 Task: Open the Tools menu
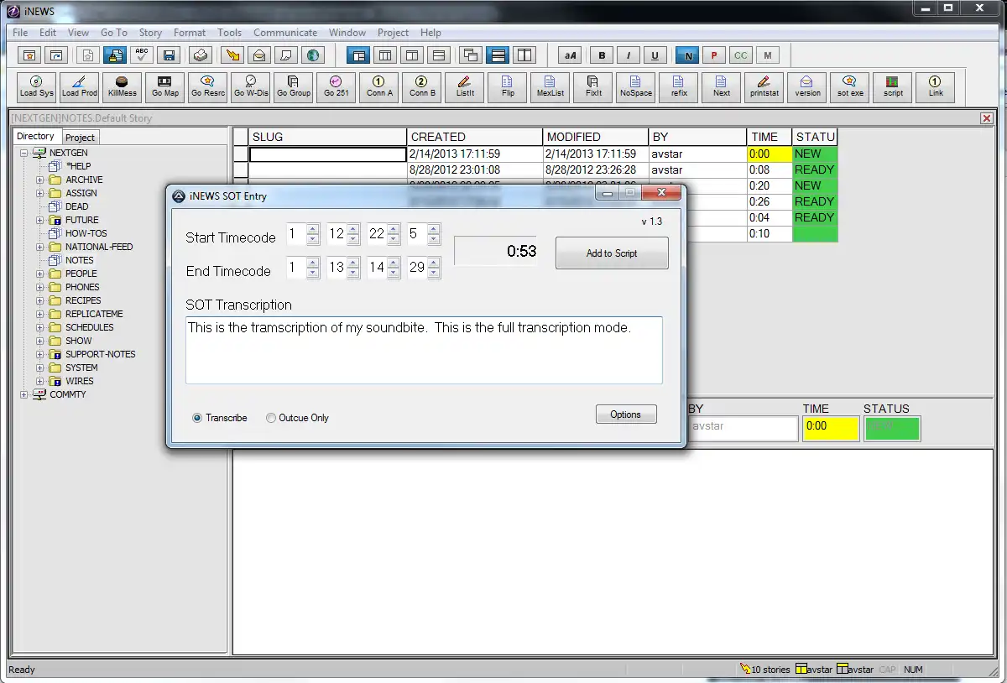229,33
